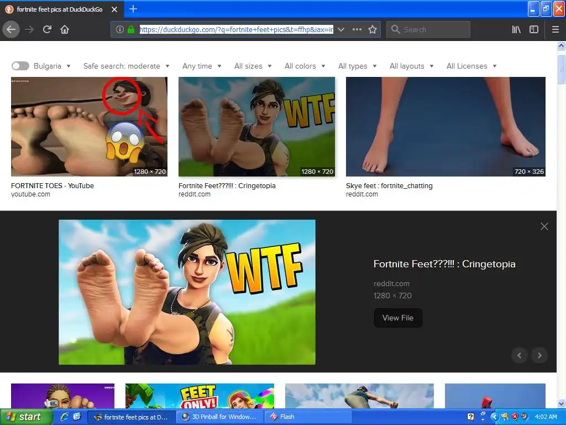This screenshot has width=566, height=425.
Task: Click Fortnite Feet???!!! result title under thumbnail
Action: 227,185
